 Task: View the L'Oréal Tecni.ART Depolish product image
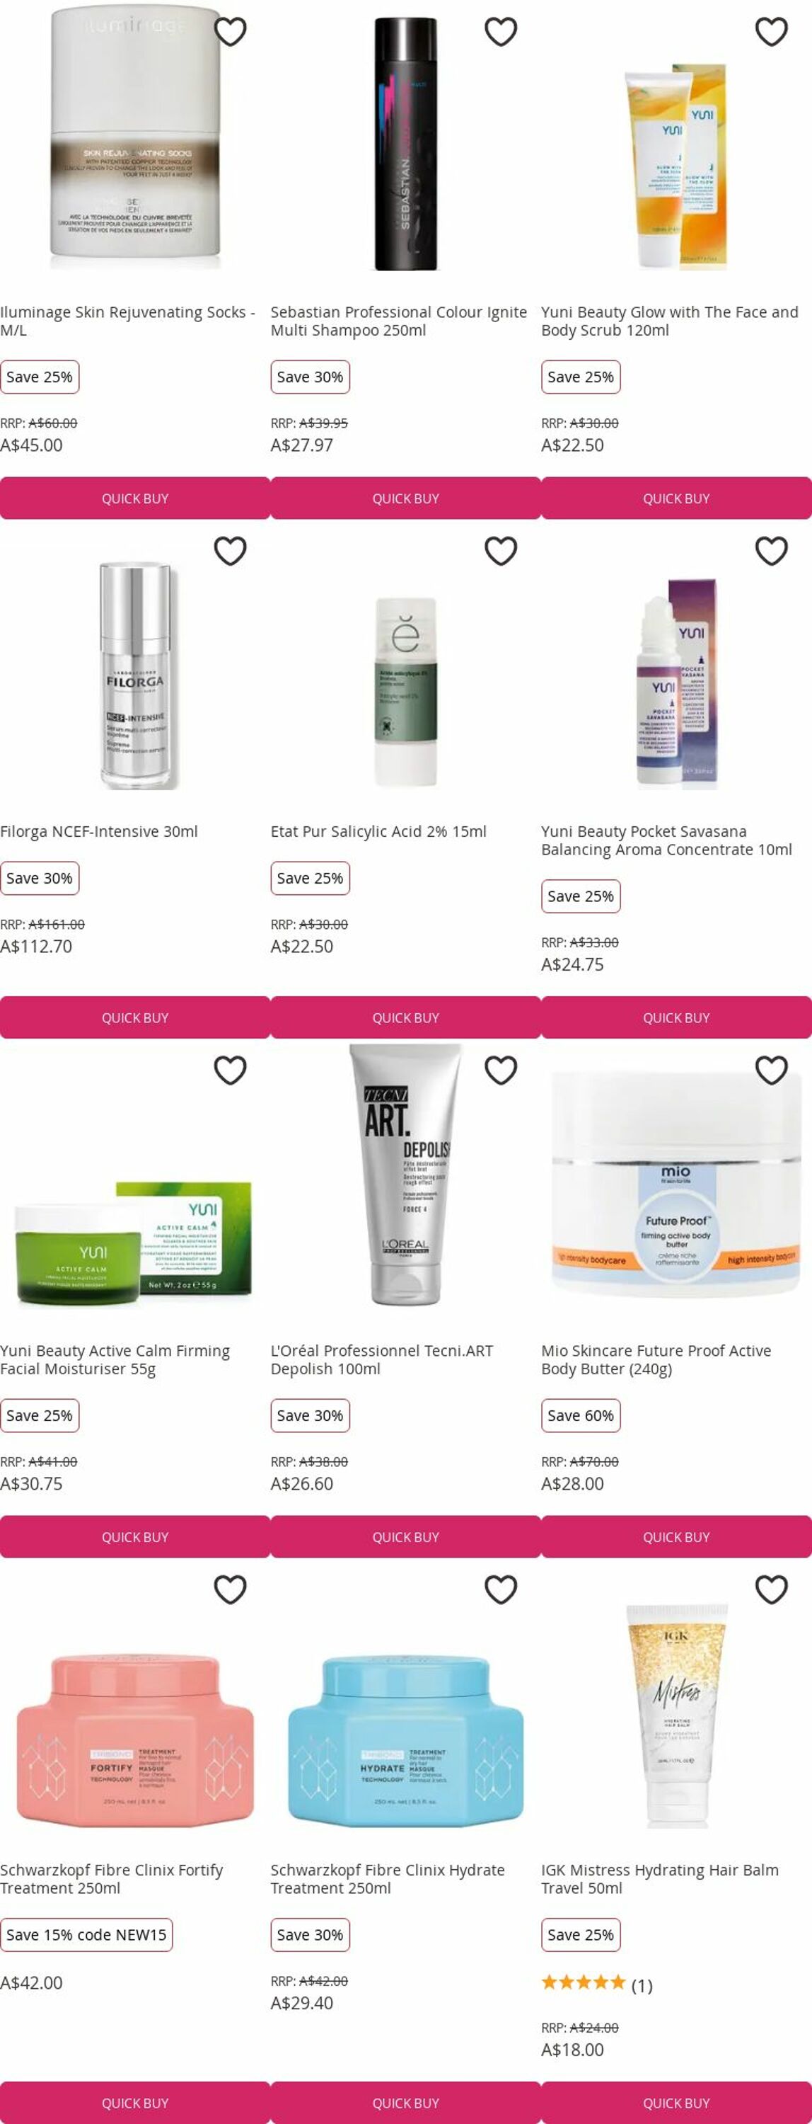[x=406, y=1175]
